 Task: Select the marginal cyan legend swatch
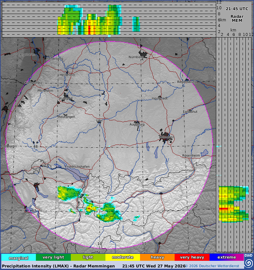(19, 257)
